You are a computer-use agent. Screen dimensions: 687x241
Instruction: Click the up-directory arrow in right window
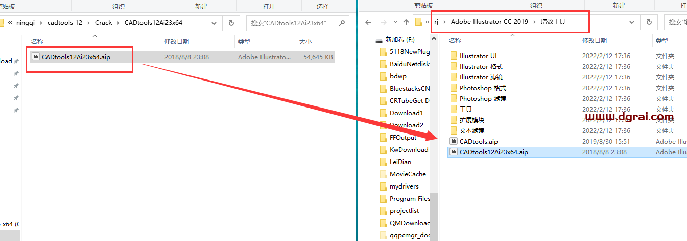point(406,22)
